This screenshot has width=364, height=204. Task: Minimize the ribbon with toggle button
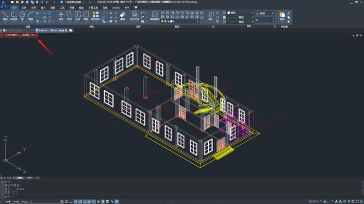[x=136, y=8]
